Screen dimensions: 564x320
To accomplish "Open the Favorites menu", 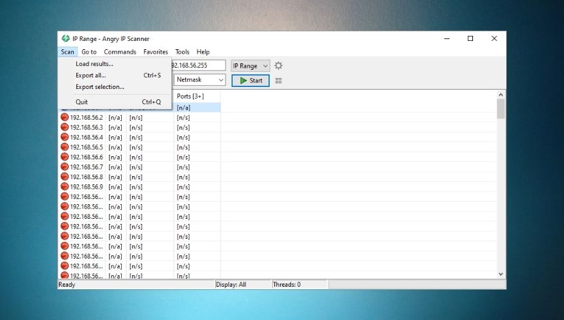I will point(155,52).
